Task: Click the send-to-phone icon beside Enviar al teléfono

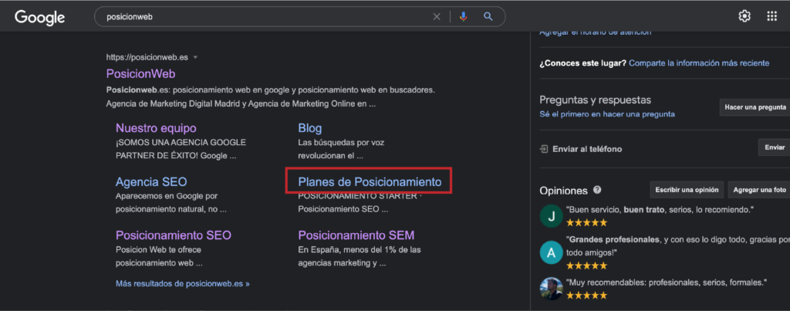Action: pos(544,149)
